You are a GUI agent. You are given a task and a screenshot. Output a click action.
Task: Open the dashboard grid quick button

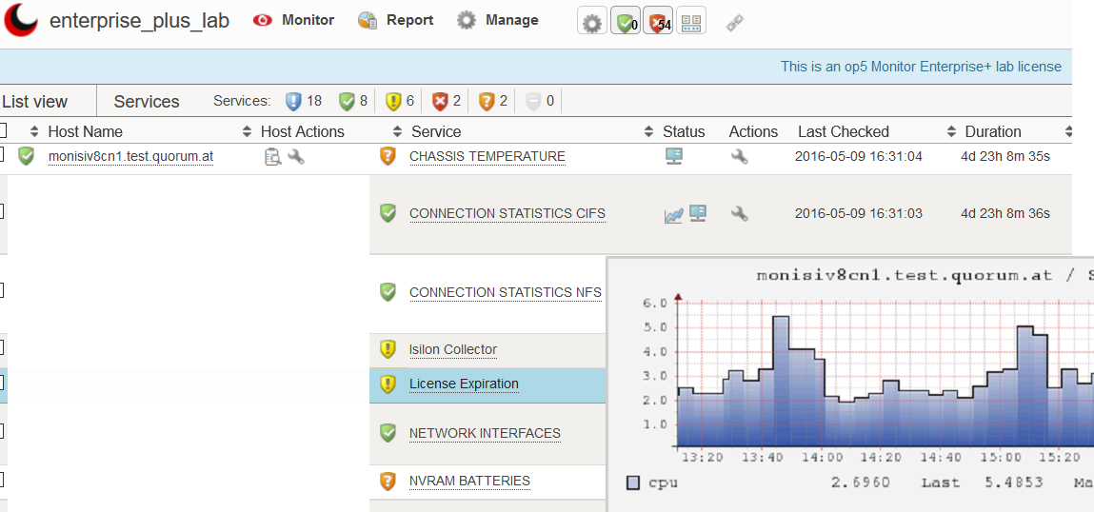tap(691, 21)
